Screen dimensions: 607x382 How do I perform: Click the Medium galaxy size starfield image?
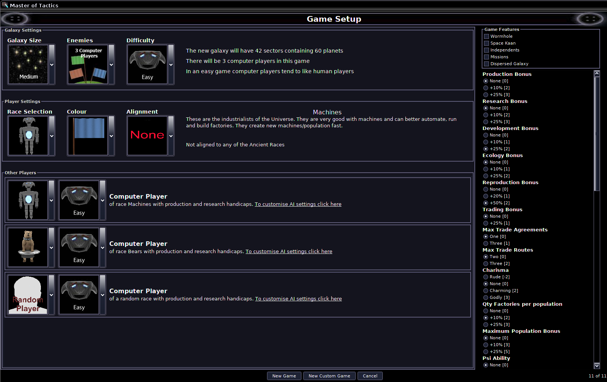tap(28, 64)
